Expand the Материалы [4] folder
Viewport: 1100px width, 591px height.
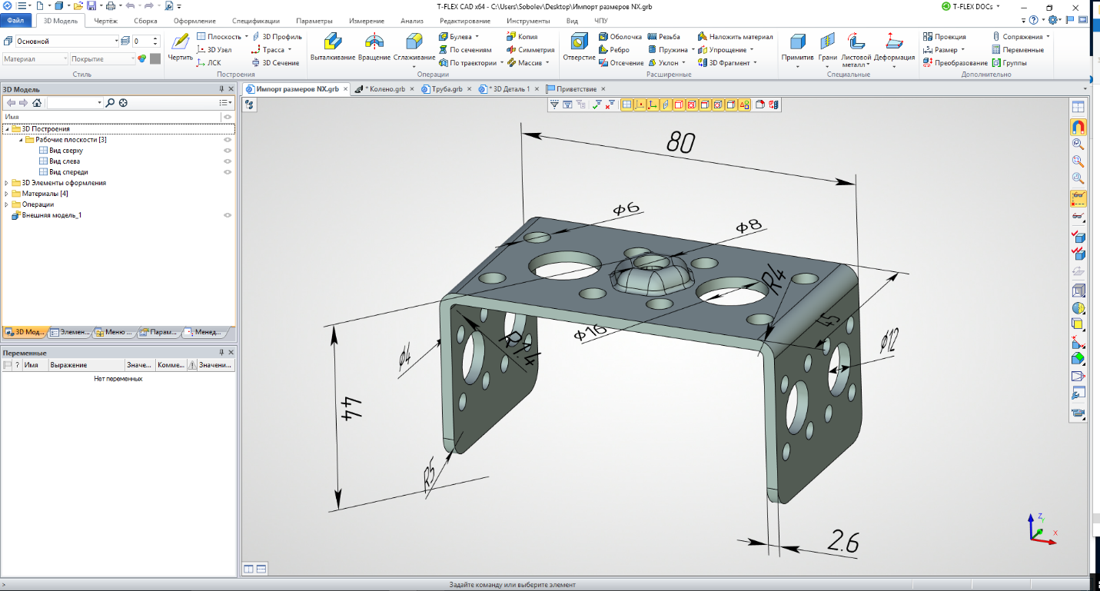coord(7,194)
